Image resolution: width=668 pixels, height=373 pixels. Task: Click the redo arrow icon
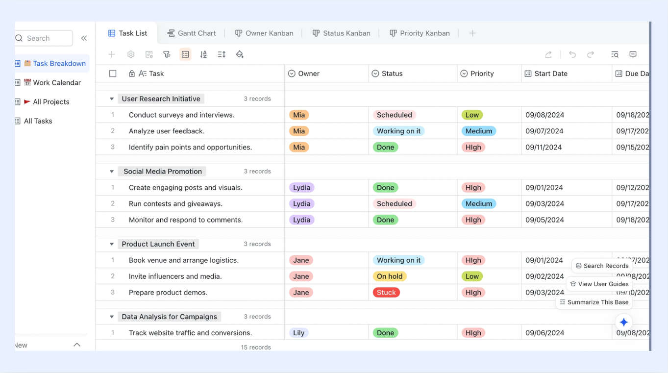point(591,54)
